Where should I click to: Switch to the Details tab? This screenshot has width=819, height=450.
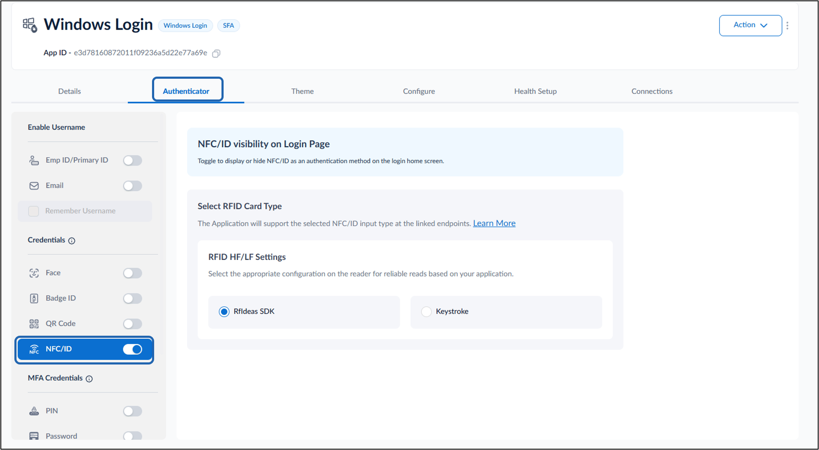click(x=69, y=91)
